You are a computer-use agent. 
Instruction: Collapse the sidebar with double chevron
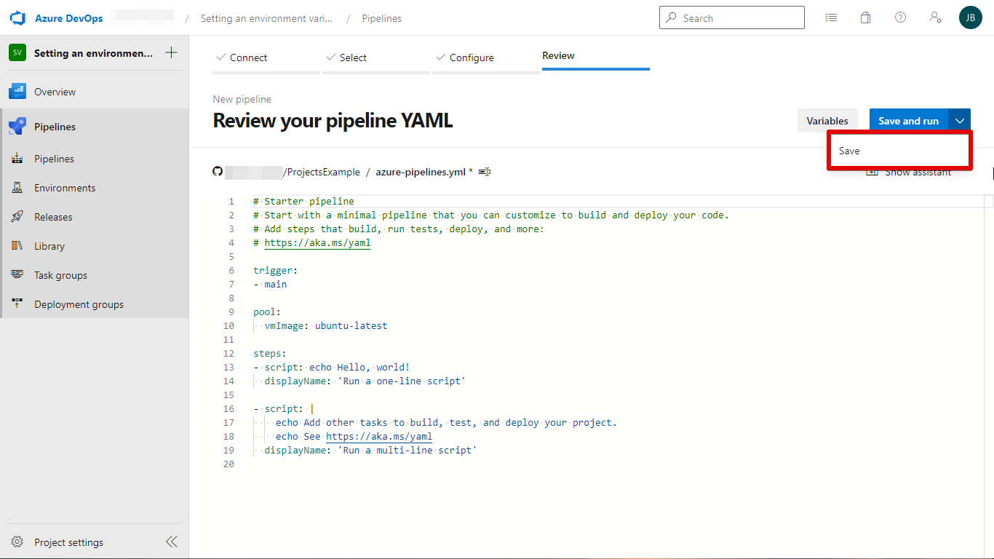(x=171, y=542)
